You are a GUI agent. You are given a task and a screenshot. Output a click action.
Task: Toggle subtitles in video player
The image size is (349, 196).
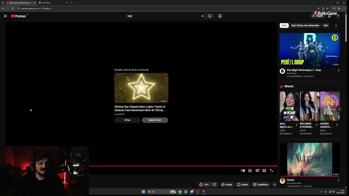click(x=250, y=171)
